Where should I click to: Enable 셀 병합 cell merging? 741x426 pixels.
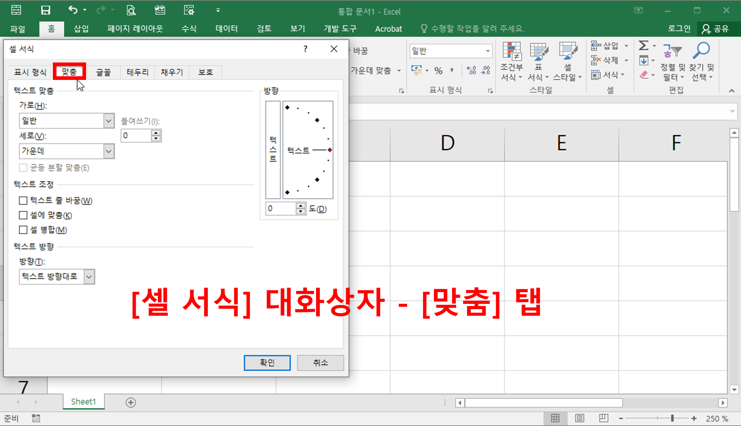point(23,230)
